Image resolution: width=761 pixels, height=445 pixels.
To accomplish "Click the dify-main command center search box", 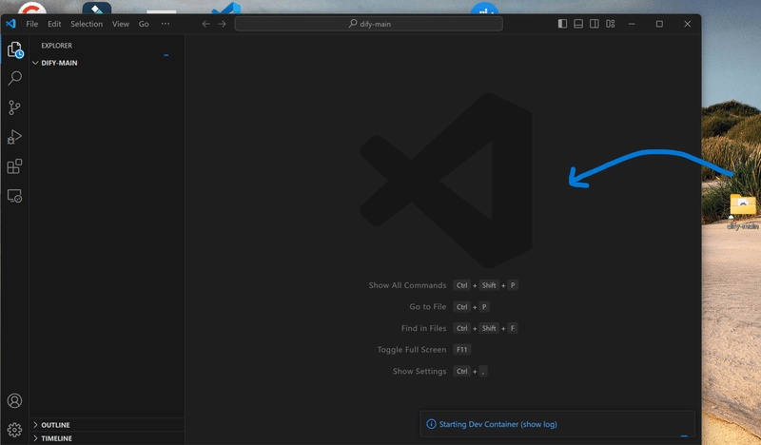I will (369, 24).
